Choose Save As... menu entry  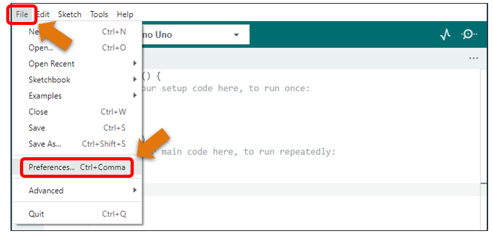pos(77,144)
